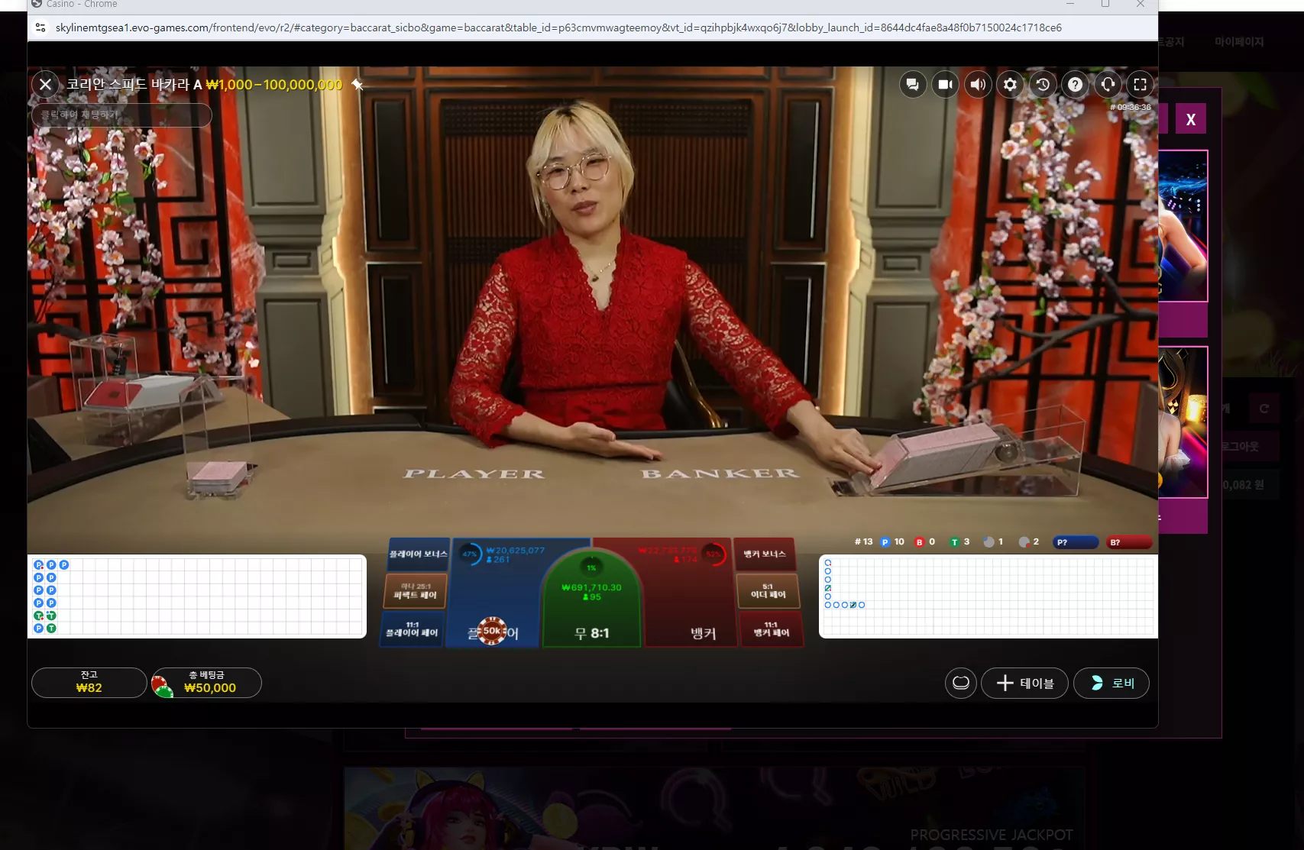Click the Tie count statistic T 3

[x=959, y=542]
